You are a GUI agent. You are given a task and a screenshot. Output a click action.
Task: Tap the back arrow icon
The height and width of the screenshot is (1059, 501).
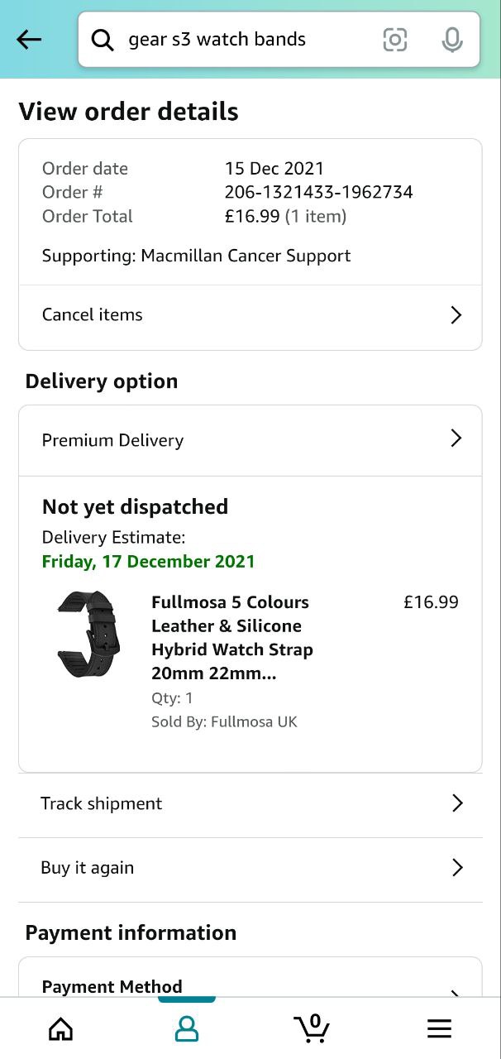point(29,39)
